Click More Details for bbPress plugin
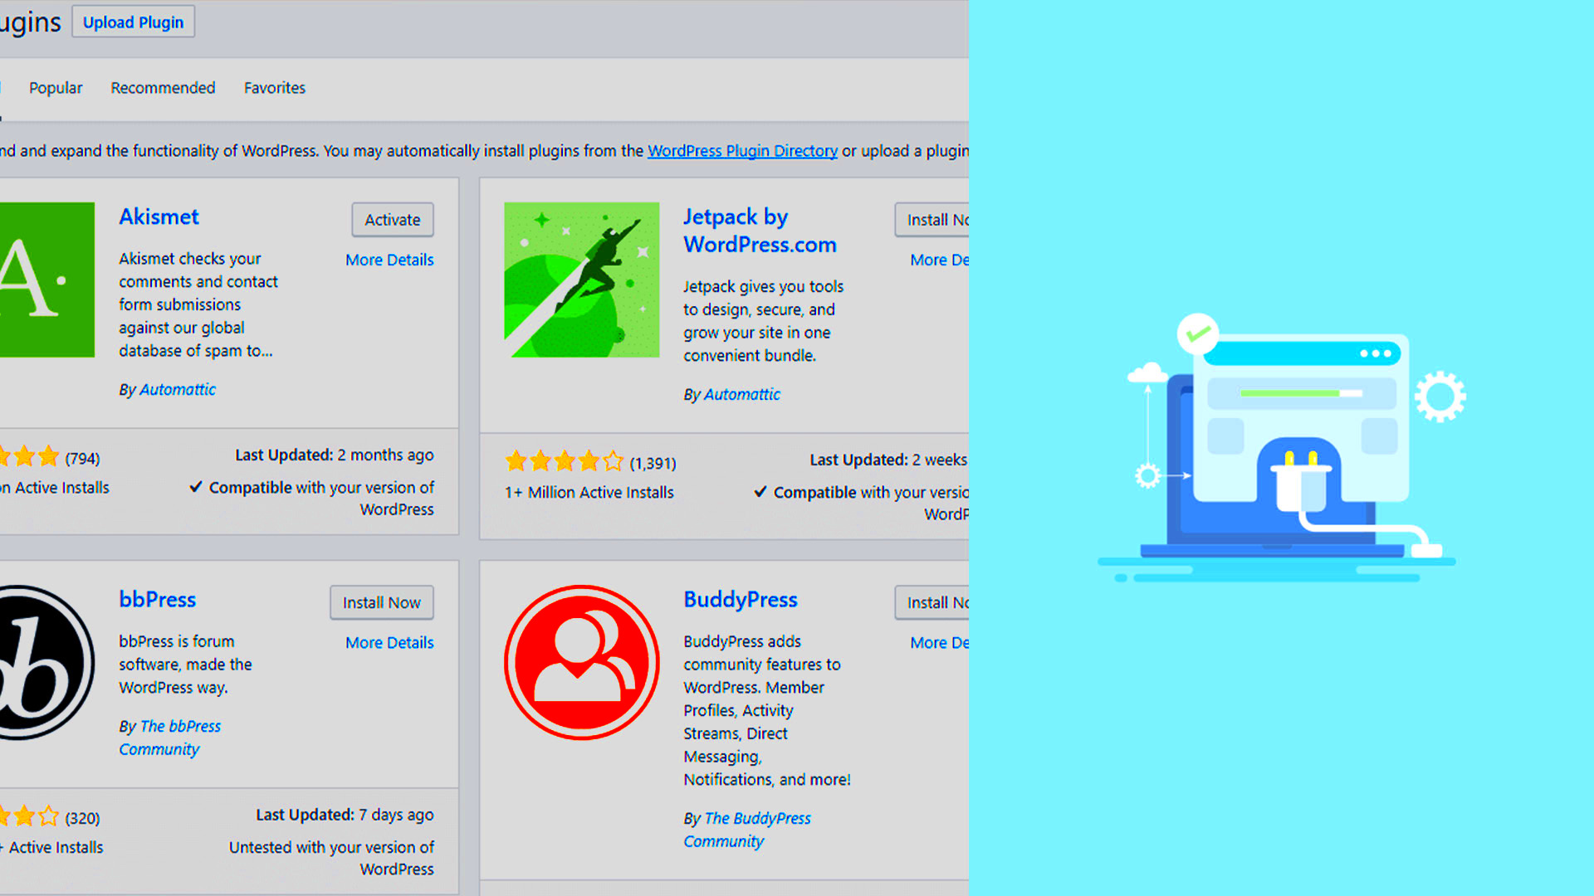The height and width of the screenshot is (896, 1594). click(391, 642)
